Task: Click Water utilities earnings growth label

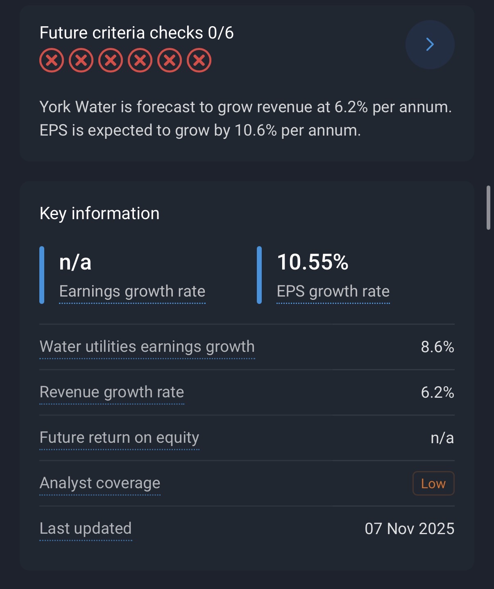Action: (147, 347)
